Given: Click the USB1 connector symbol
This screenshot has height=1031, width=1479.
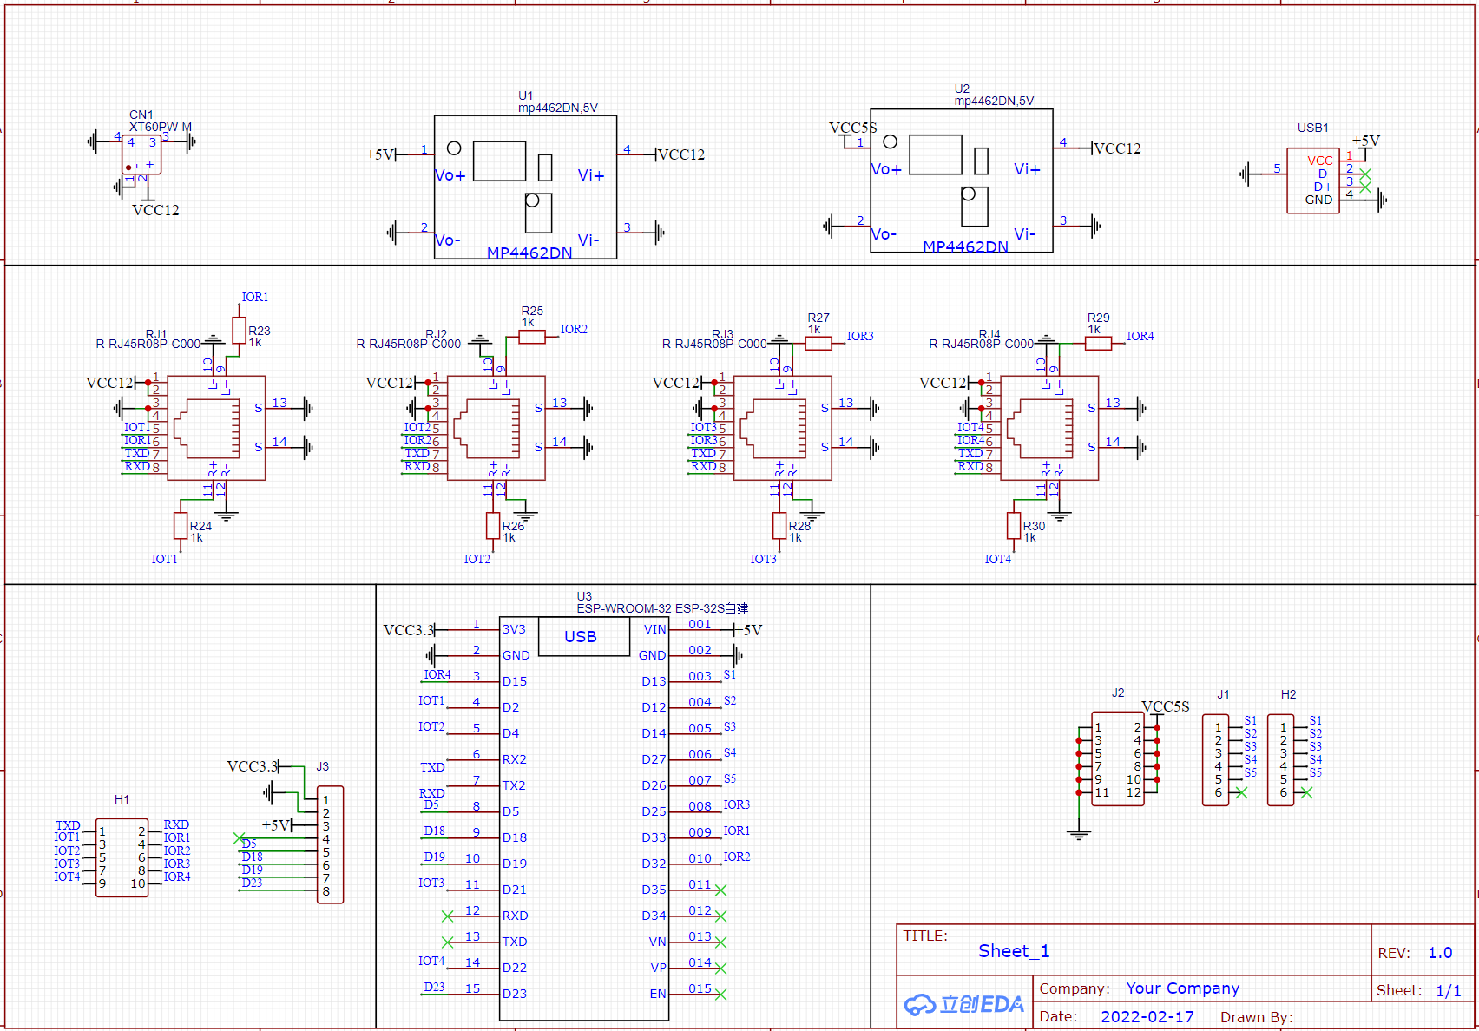Looking at the screenshot, I should pos(1312,181).
